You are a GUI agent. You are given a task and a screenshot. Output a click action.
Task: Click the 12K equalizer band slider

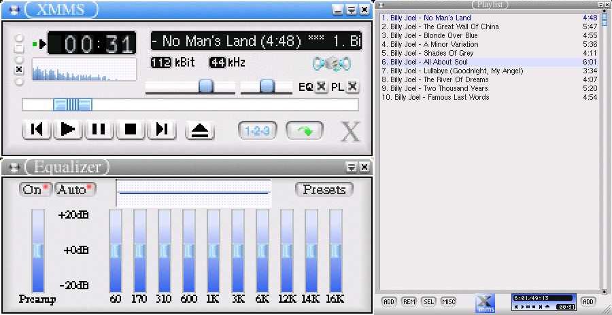(286, 251)
